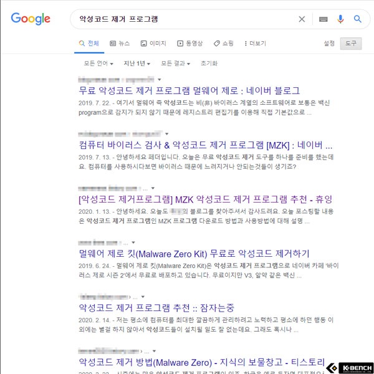This screenshot has height=374, width=374.
Task: Expand the 지난 1년 time filter dropdown
Action: click(137, 64)
